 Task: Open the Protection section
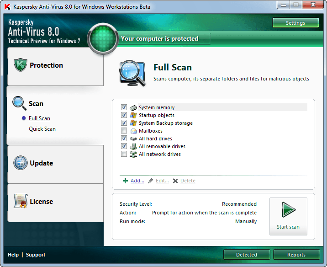click(55, 66)
